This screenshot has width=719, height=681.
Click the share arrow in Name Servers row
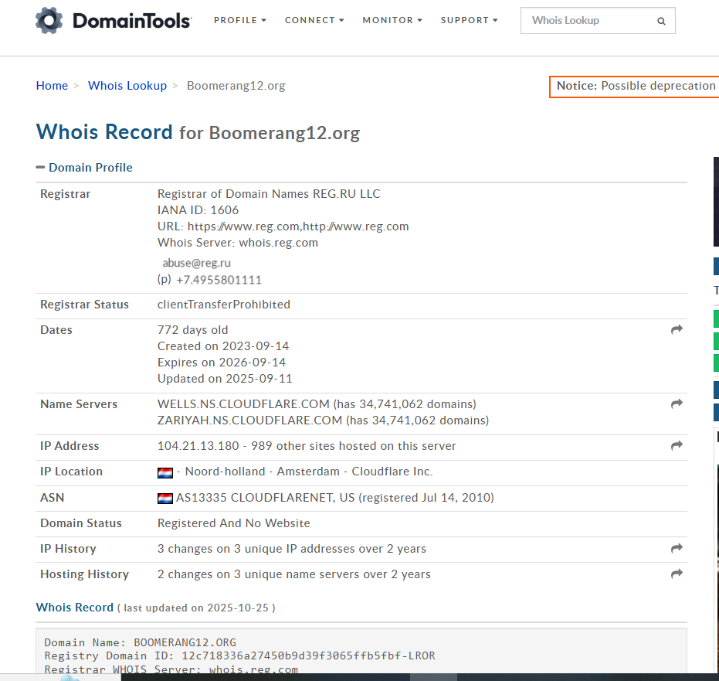677,403
